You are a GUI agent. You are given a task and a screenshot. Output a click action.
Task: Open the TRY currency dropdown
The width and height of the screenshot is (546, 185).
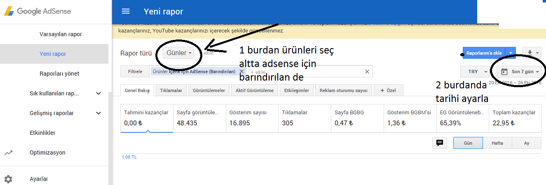tap(476, 72)
